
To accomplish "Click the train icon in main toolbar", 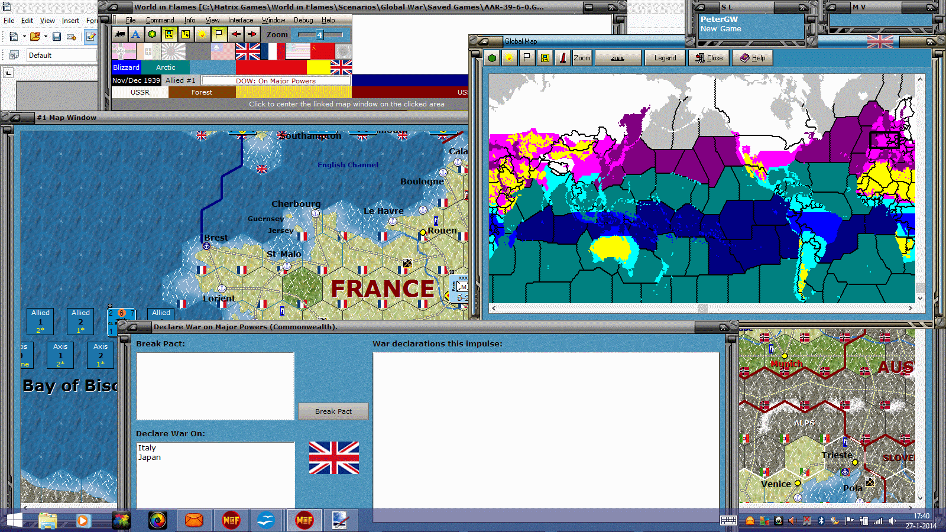I will coord(120,34).
